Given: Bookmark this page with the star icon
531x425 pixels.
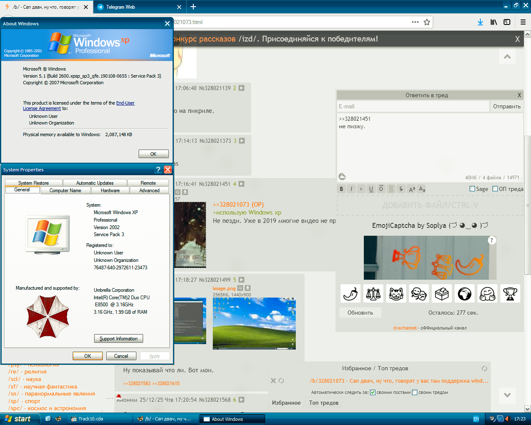Looking at the screenshot, I should tap(427, 22).
